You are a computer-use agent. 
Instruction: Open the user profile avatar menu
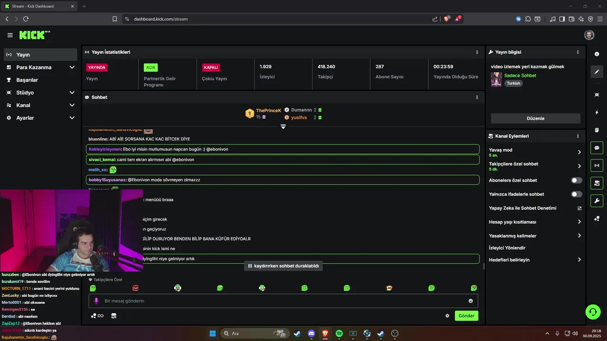click(x=589, y=35)
